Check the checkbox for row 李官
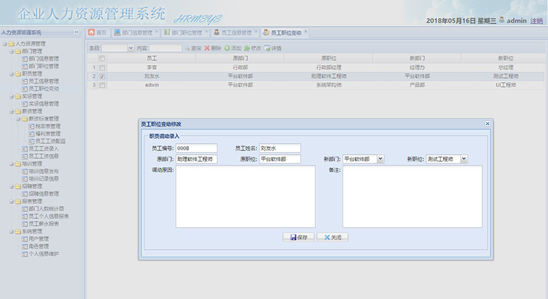The height and width of the screenshot is (299, 548). 102,68
